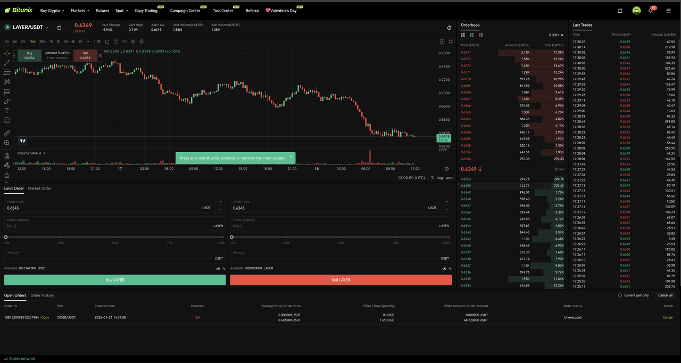Cancel the DOGE/USDT open order
The width and height of the screenshot is (681, 363).
click(x=668, y=317)
